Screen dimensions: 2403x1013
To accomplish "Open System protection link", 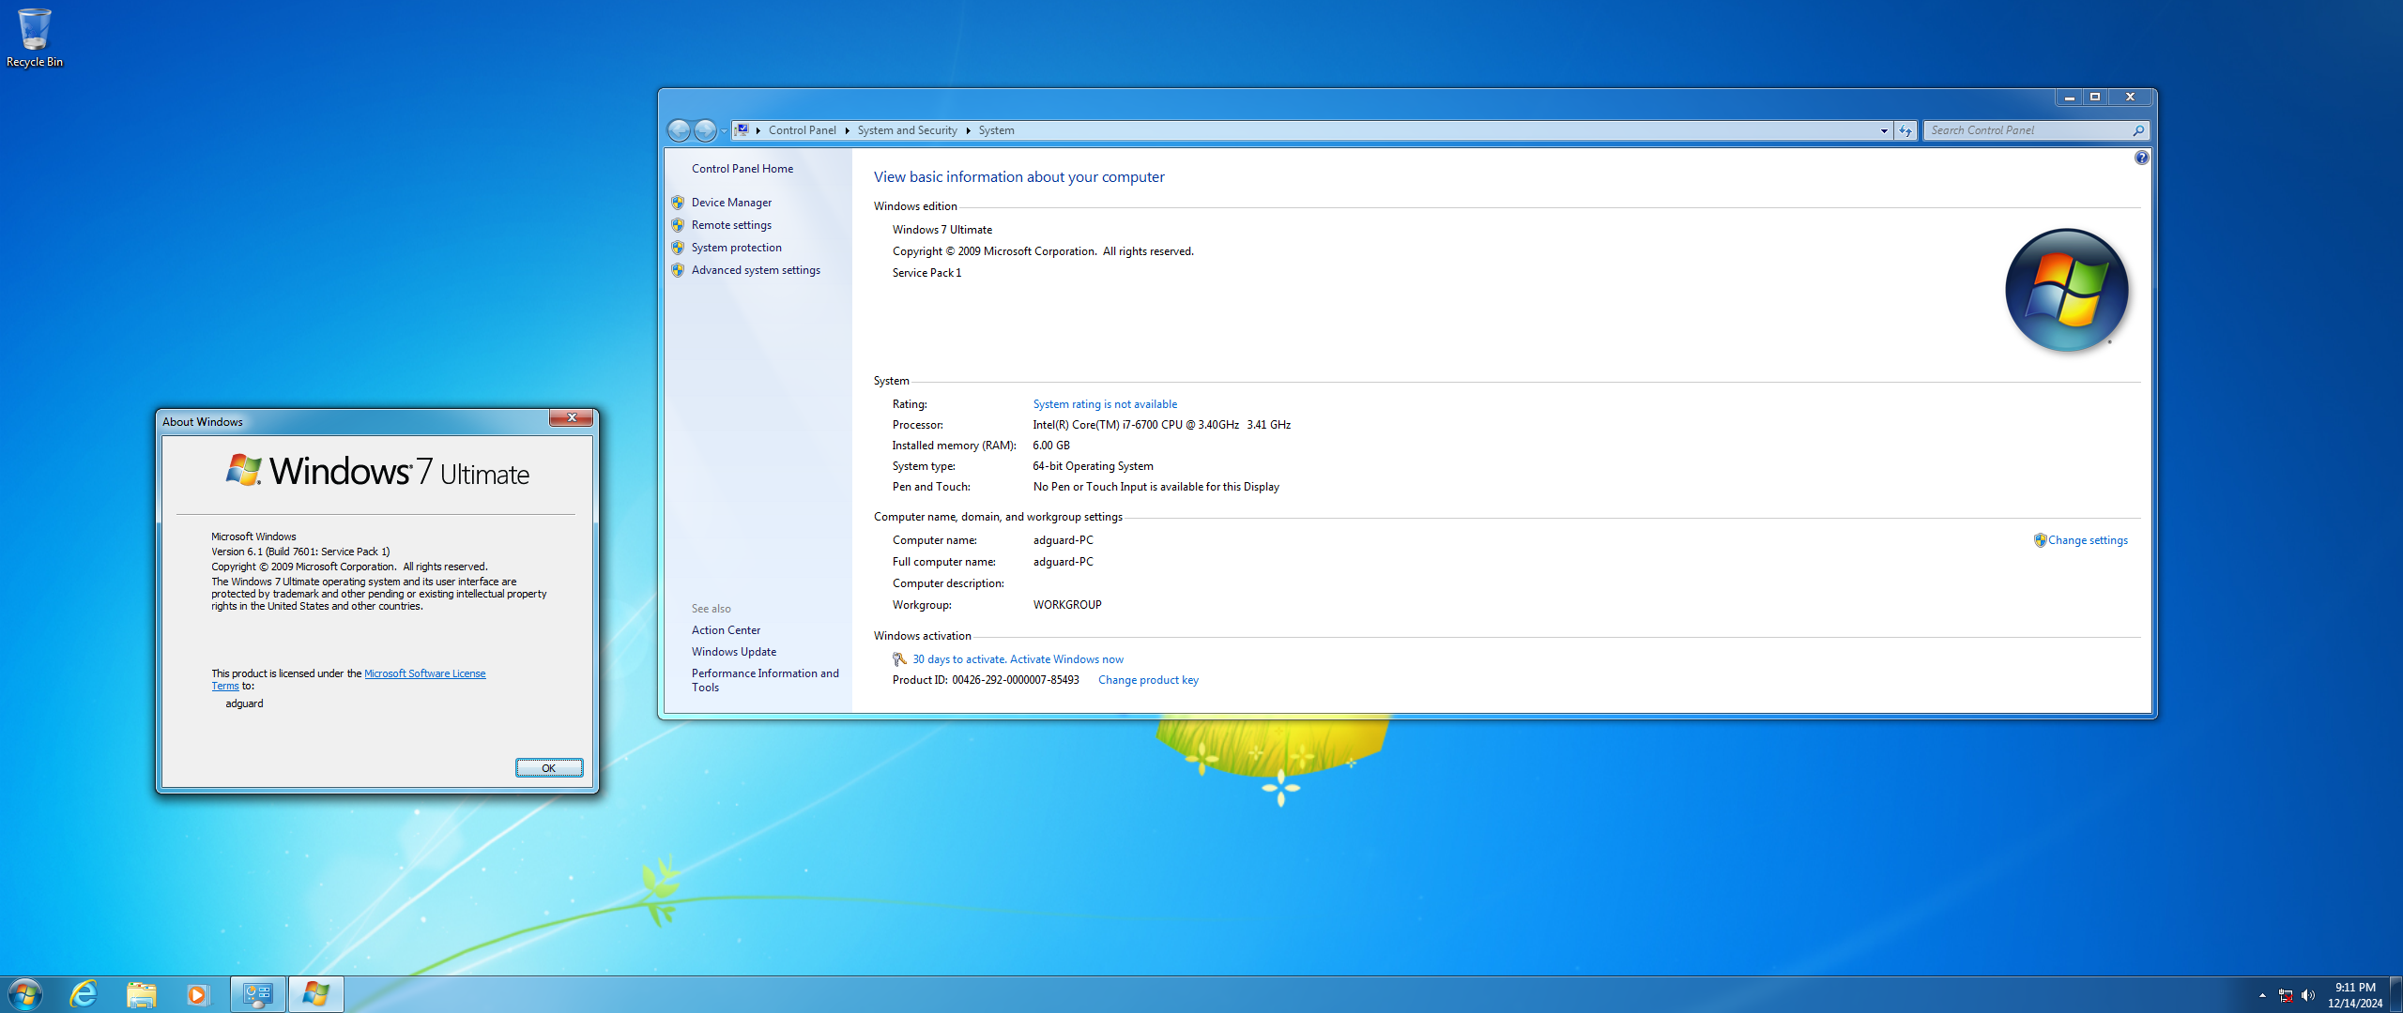I will tap(736, 248).
